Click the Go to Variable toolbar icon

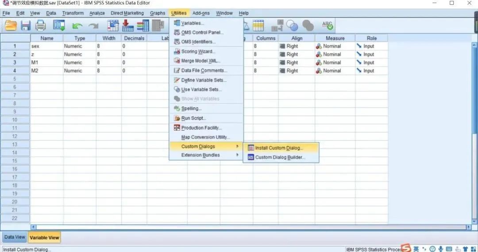pos(128,26)
